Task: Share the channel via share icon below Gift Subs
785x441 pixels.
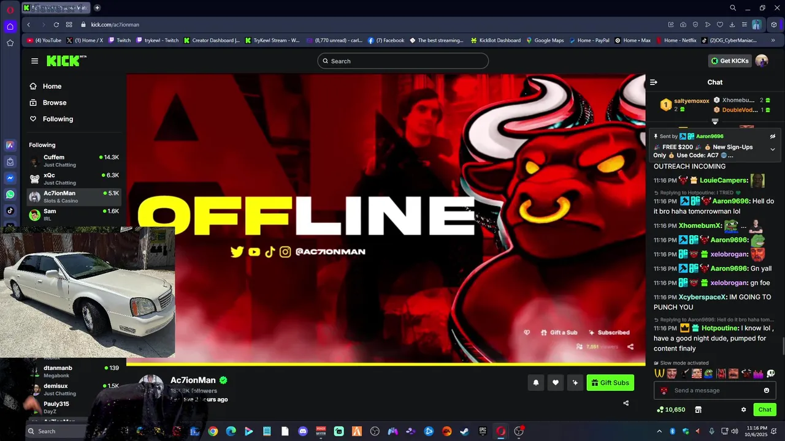Action: (626, 403)
